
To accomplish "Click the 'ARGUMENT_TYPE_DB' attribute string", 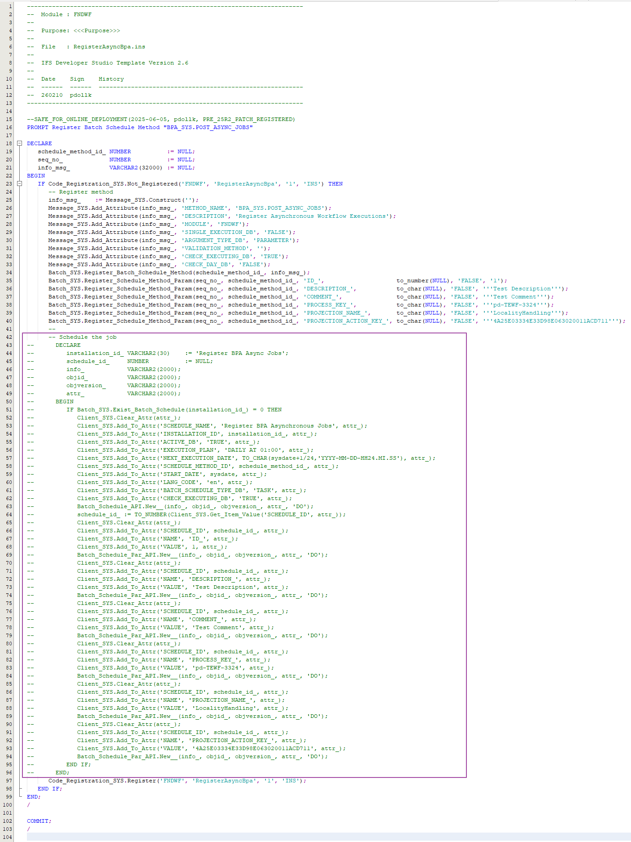I will click(x=213, y=240).
